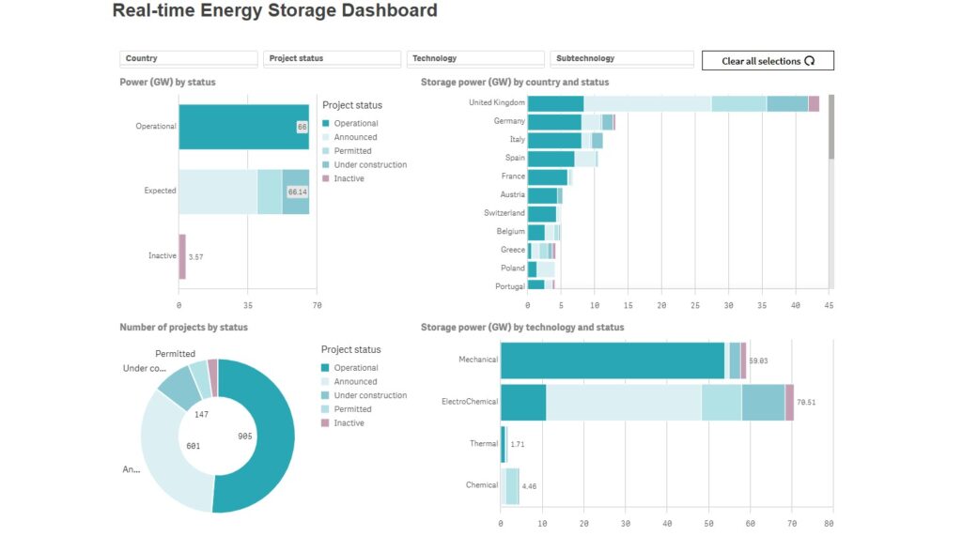
Task: Click the Inactive bar in Power by status
Action: [x=182, y=256]
